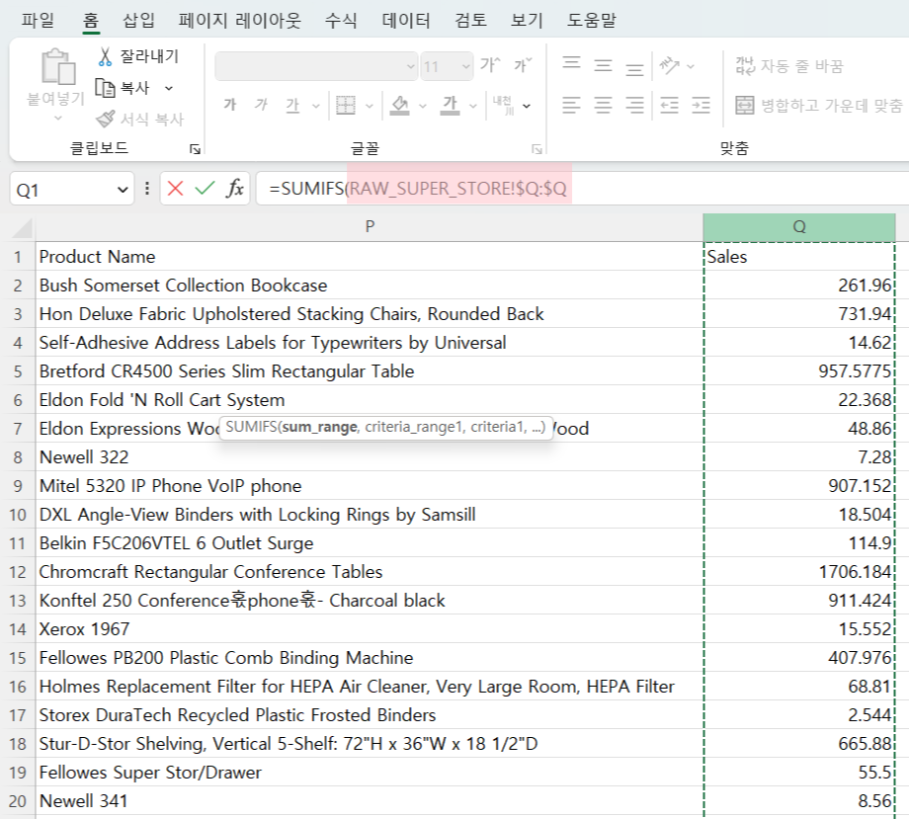Click the Copy (복사) icon

click(x=105, y=88)
